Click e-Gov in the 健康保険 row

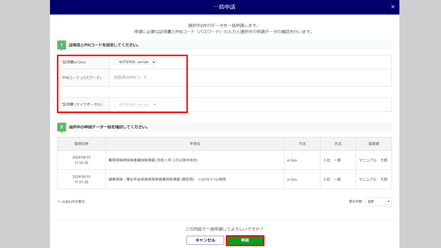pos(292,179)
